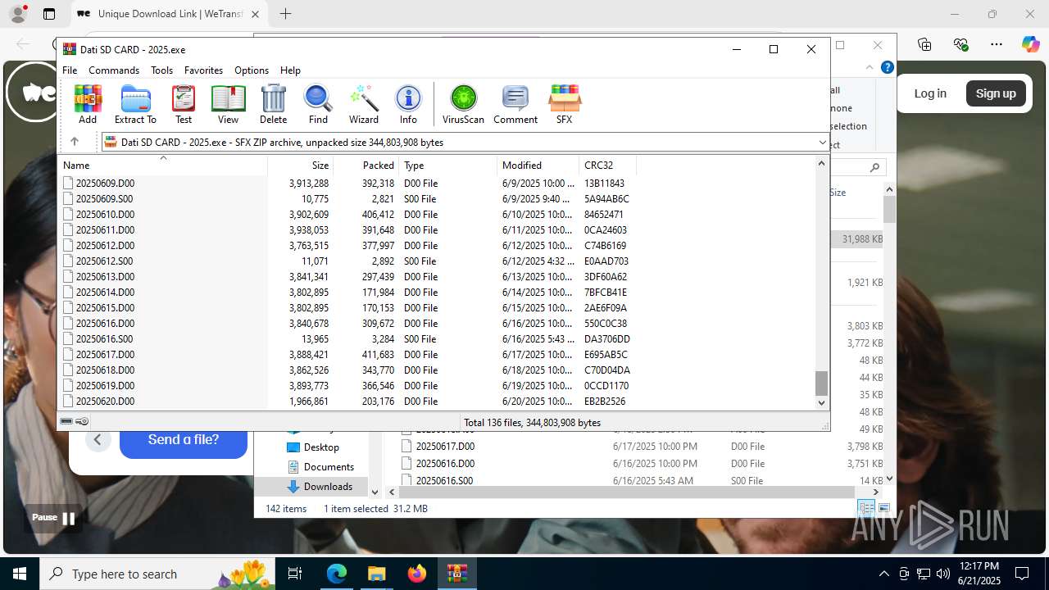Click the clock and date in taskbar
1049x590 pixels.
(979, 574)
